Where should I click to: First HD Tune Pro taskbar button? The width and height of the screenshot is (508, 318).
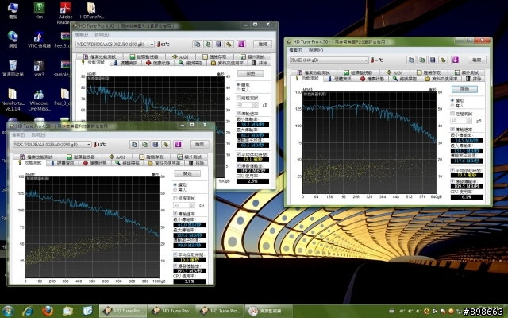point(123,311)
